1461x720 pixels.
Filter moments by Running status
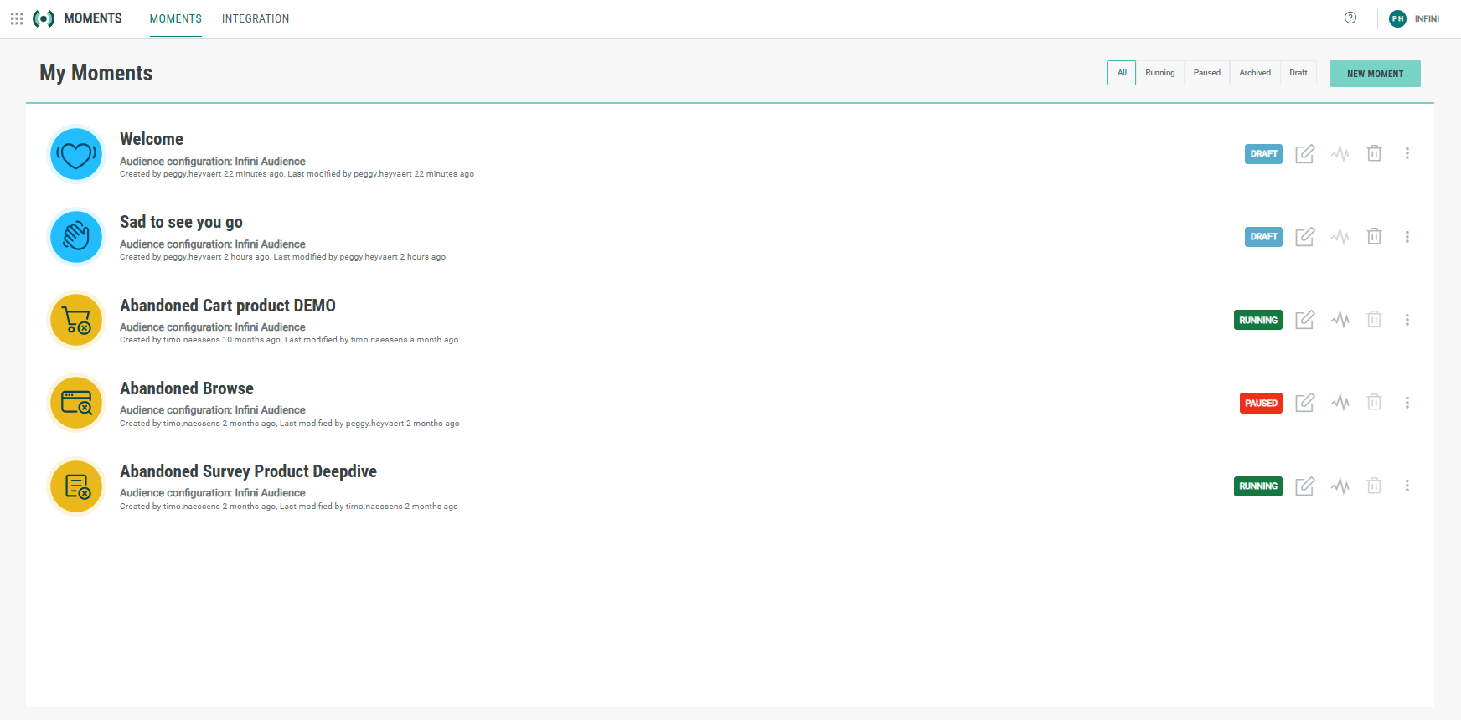(x=1159, y=73)
